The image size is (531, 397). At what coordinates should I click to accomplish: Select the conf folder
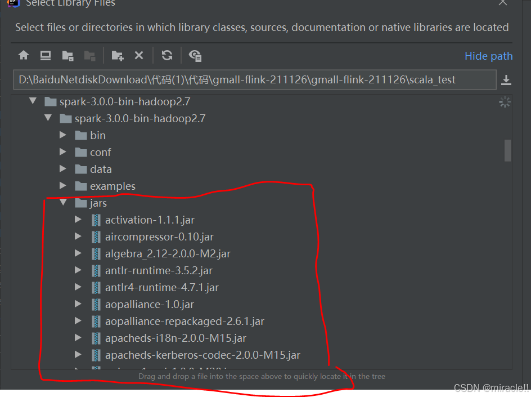coord(93,152)
